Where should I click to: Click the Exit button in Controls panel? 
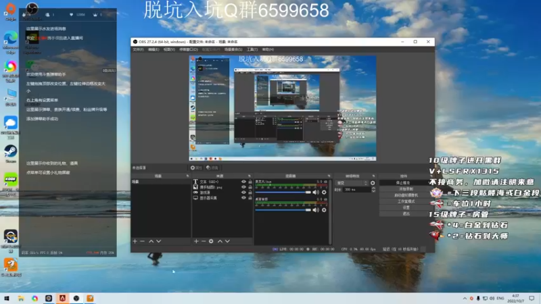tap(403, 213)
